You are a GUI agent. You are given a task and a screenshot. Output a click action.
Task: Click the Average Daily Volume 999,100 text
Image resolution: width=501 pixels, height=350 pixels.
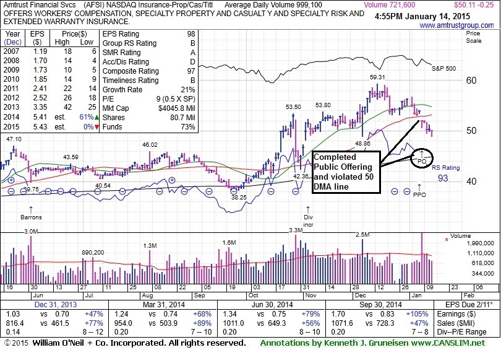273,5
